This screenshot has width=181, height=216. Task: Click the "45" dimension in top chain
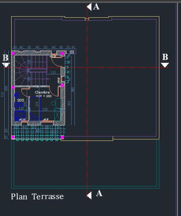(73, 47)
